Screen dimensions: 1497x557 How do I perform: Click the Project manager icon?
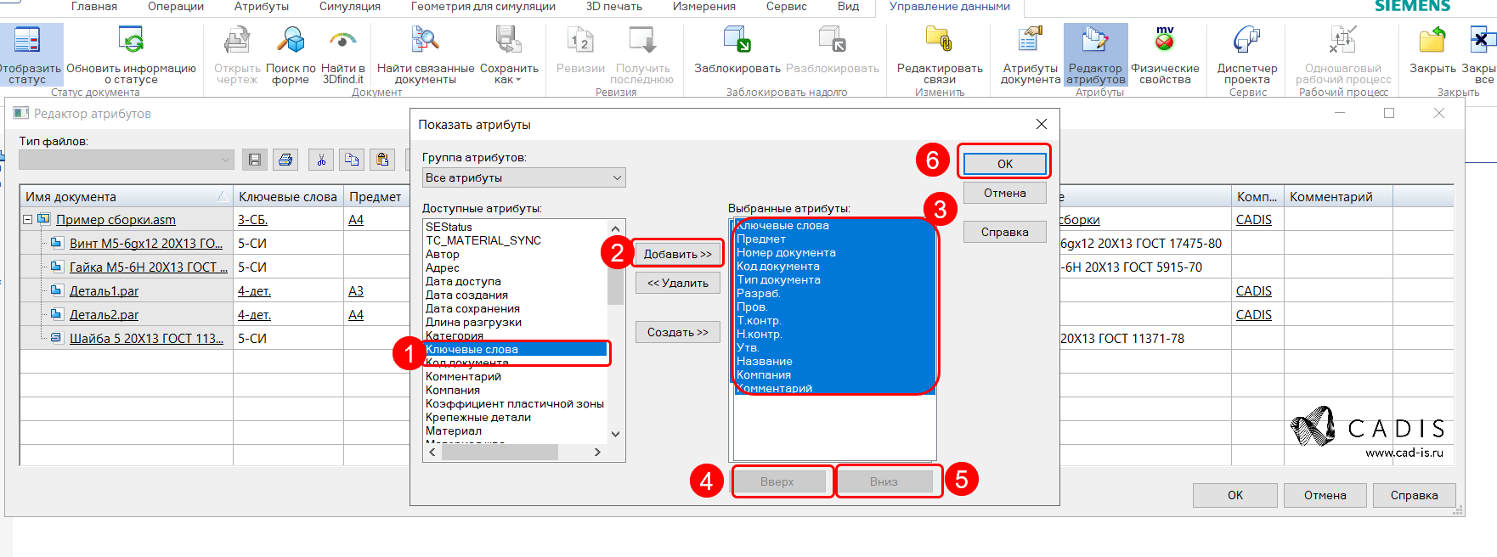click(x=1246, y=40)
